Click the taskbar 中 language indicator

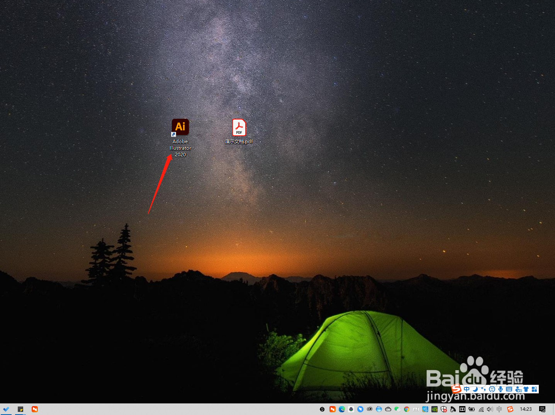(499, 409)
